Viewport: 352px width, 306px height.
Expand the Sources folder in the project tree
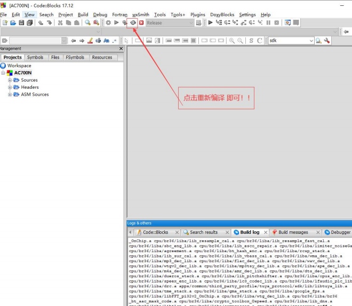click(x=10, y=80)
